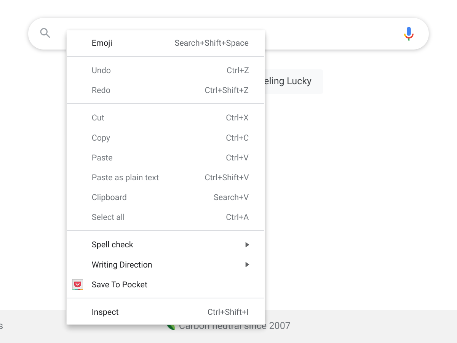
Task: Choose Select all from the context menu
Action: [x=108, y=217]
